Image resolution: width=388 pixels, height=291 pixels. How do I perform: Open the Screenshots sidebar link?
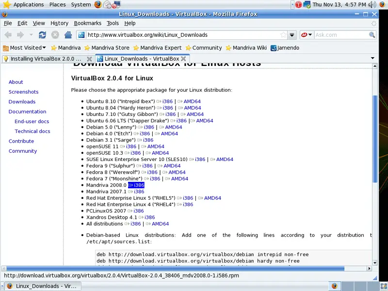(23, 92)
